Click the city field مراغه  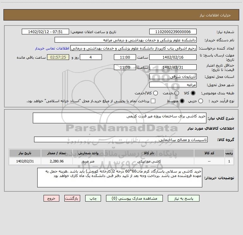[x=173, y=85]
